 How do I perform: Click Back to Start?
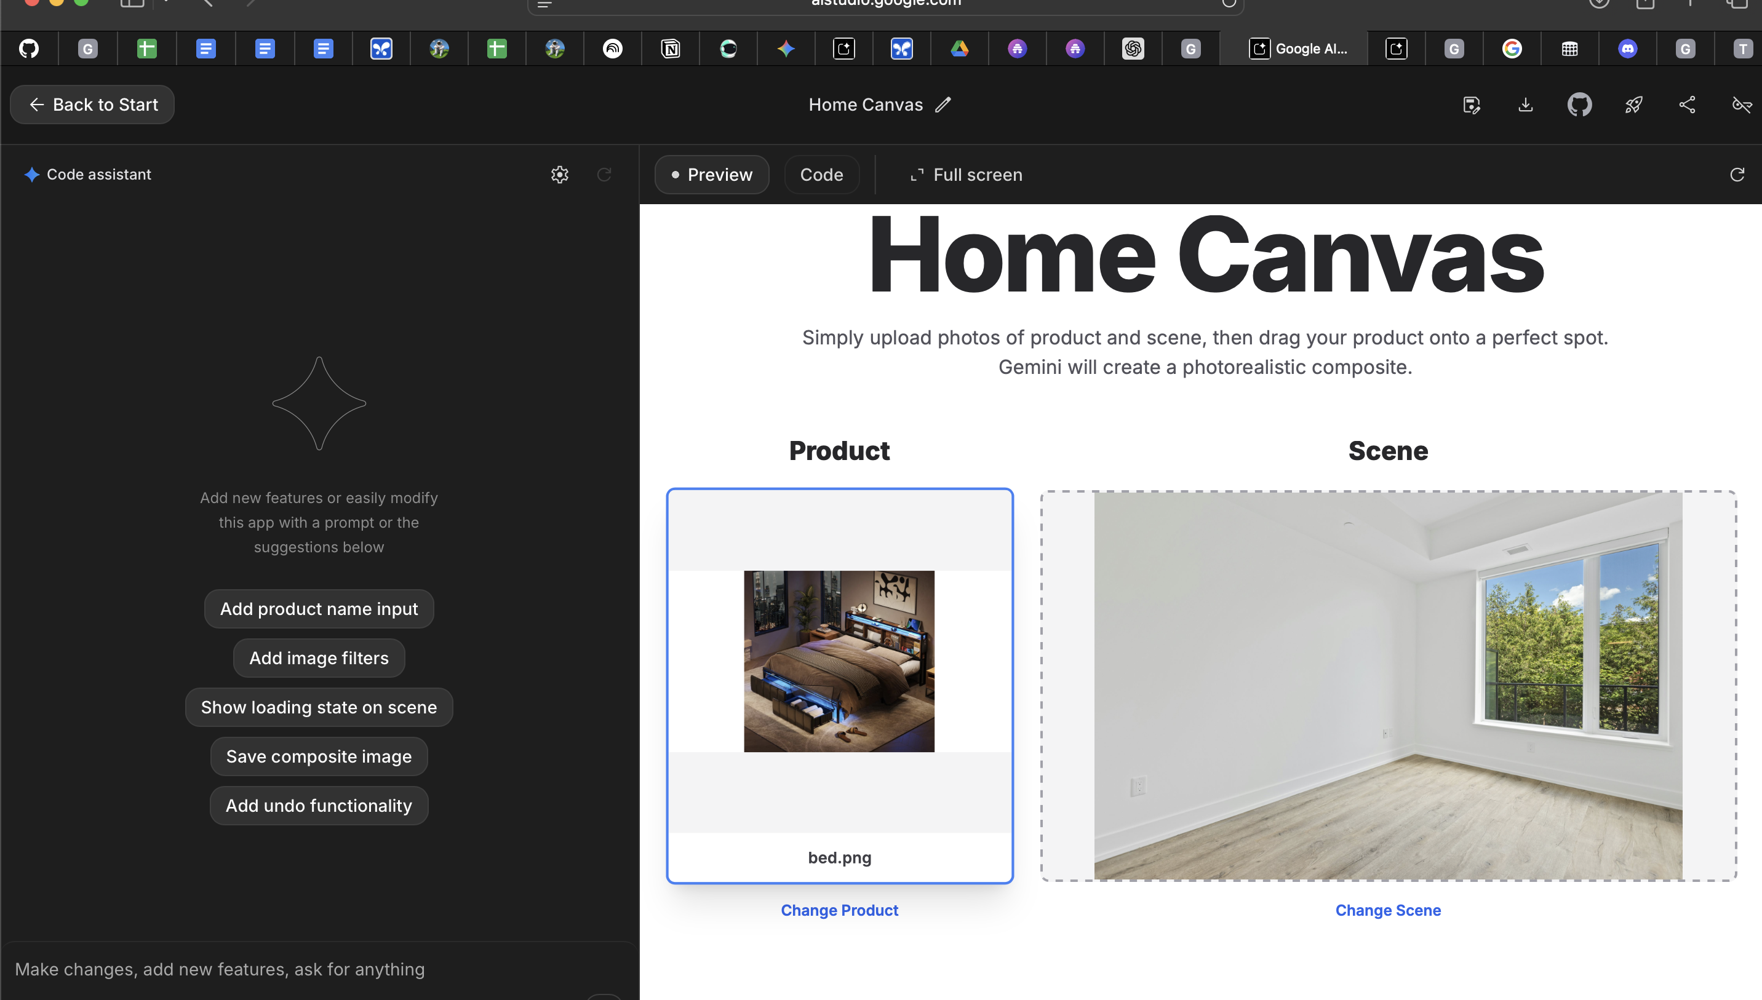point(92,105)
